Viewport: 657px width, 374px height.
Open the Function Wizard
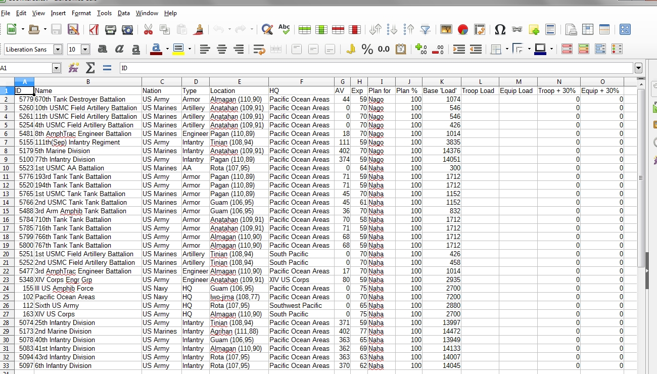tap(74, 67)
